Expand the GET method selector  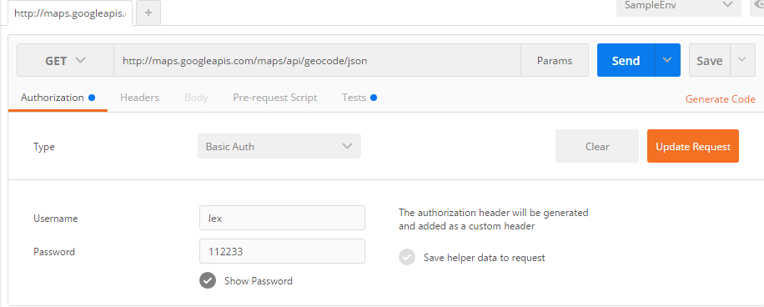tap(65, 60)
